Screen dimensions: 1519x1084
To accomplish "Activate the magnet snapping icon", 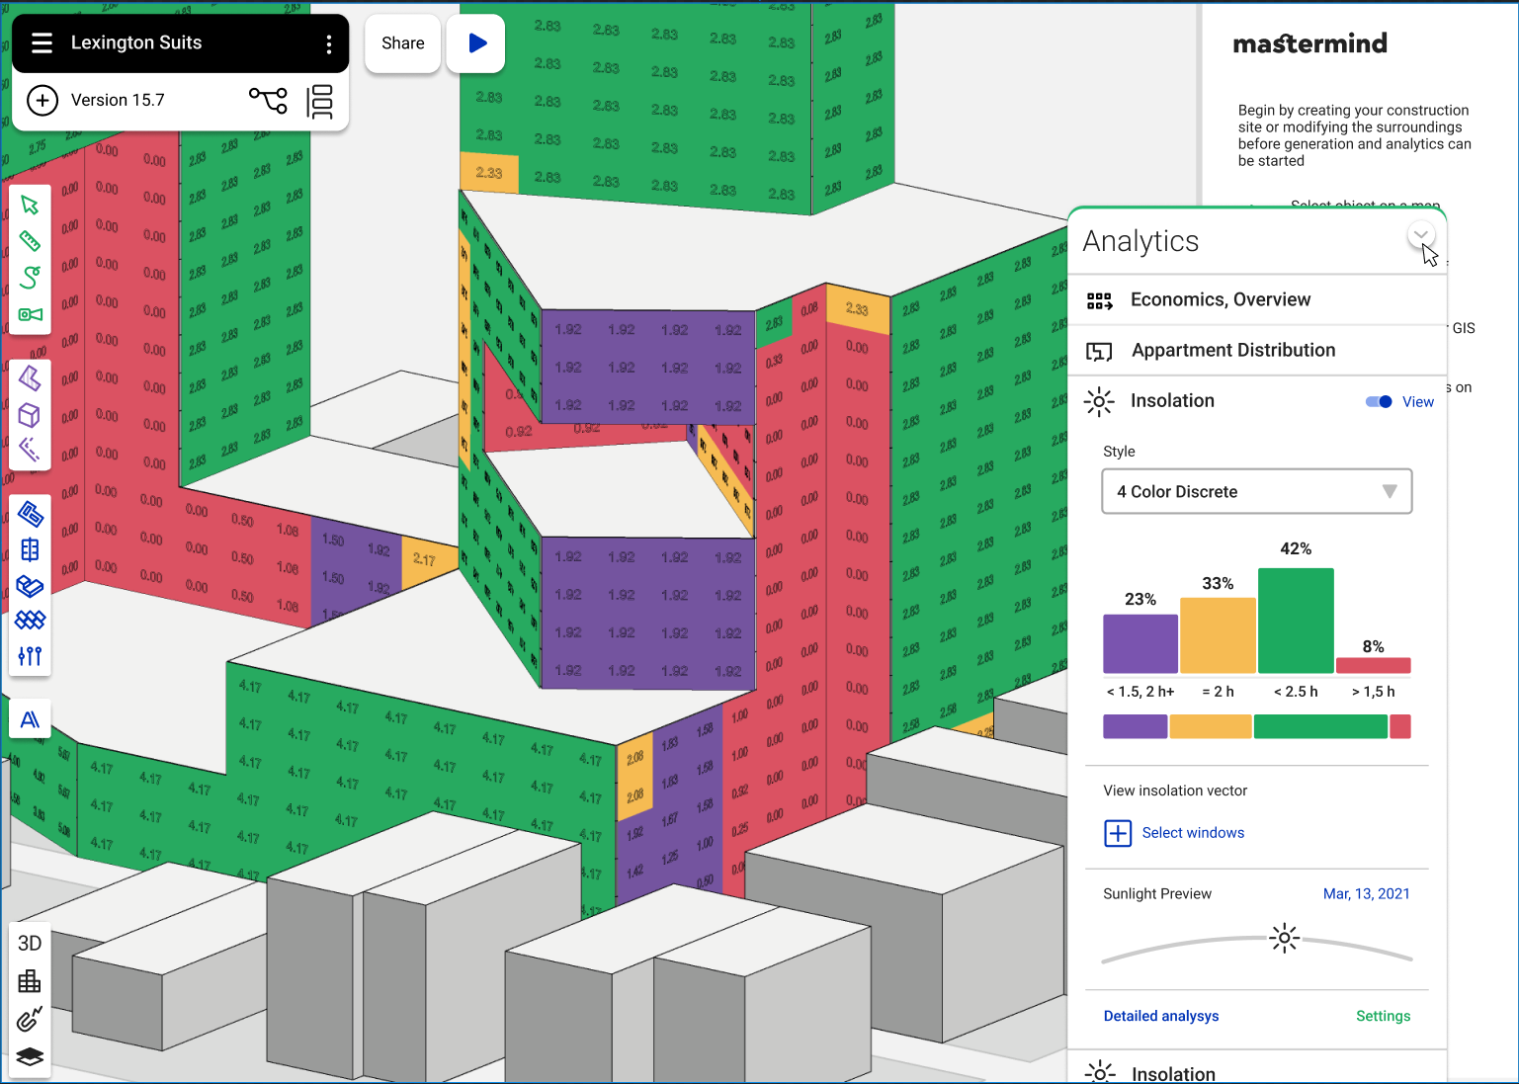I will [30, 1019].
